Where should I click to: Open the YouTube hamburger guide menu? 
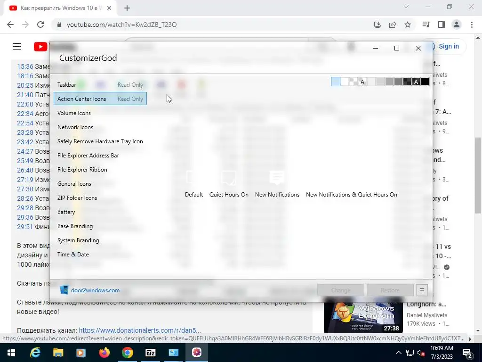tap(17, 47)
